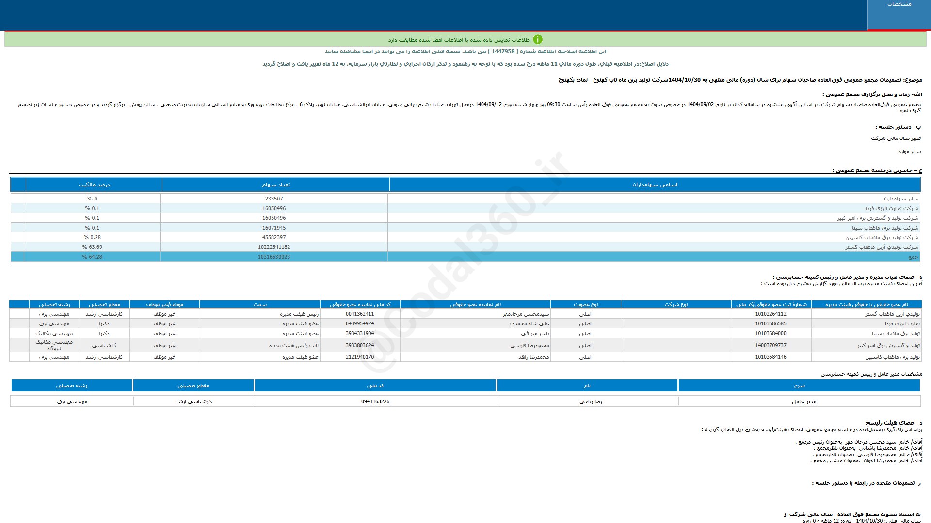
Task: Open the مشخصات tab
Action: [x=899, y=4]
